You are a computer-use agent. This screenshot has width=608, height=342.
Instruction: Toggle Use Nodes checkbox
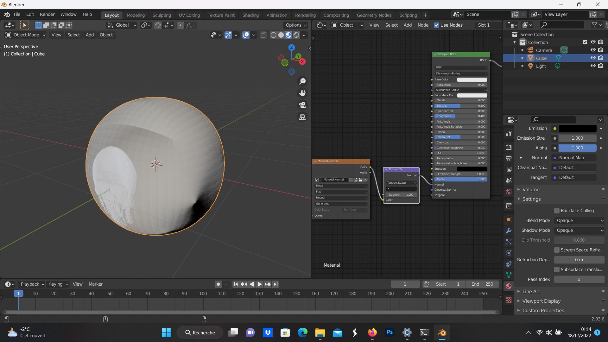pos(436,25)
